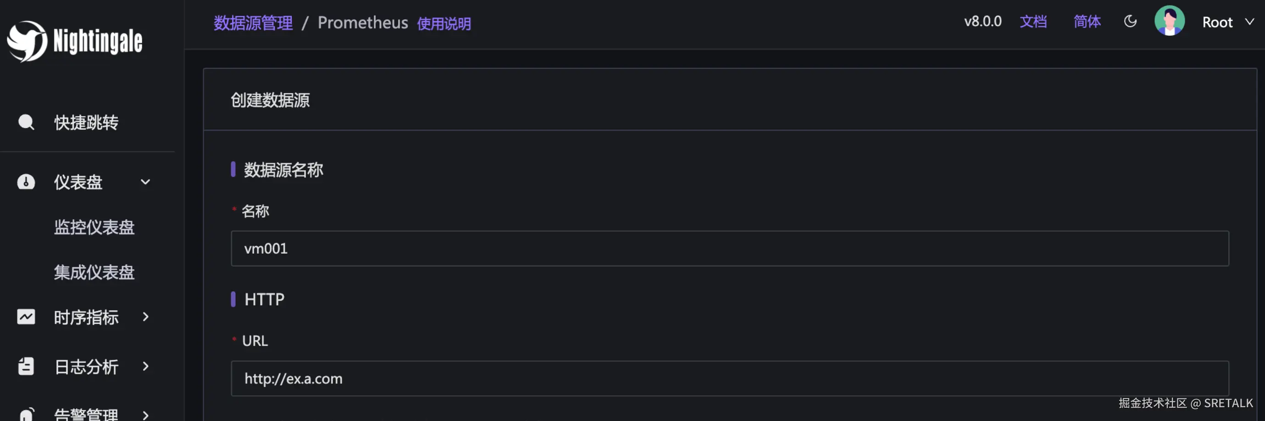Click the dashboard gauge icon
The width and height of the screenshot is (1265, 421).
(26, 182)
